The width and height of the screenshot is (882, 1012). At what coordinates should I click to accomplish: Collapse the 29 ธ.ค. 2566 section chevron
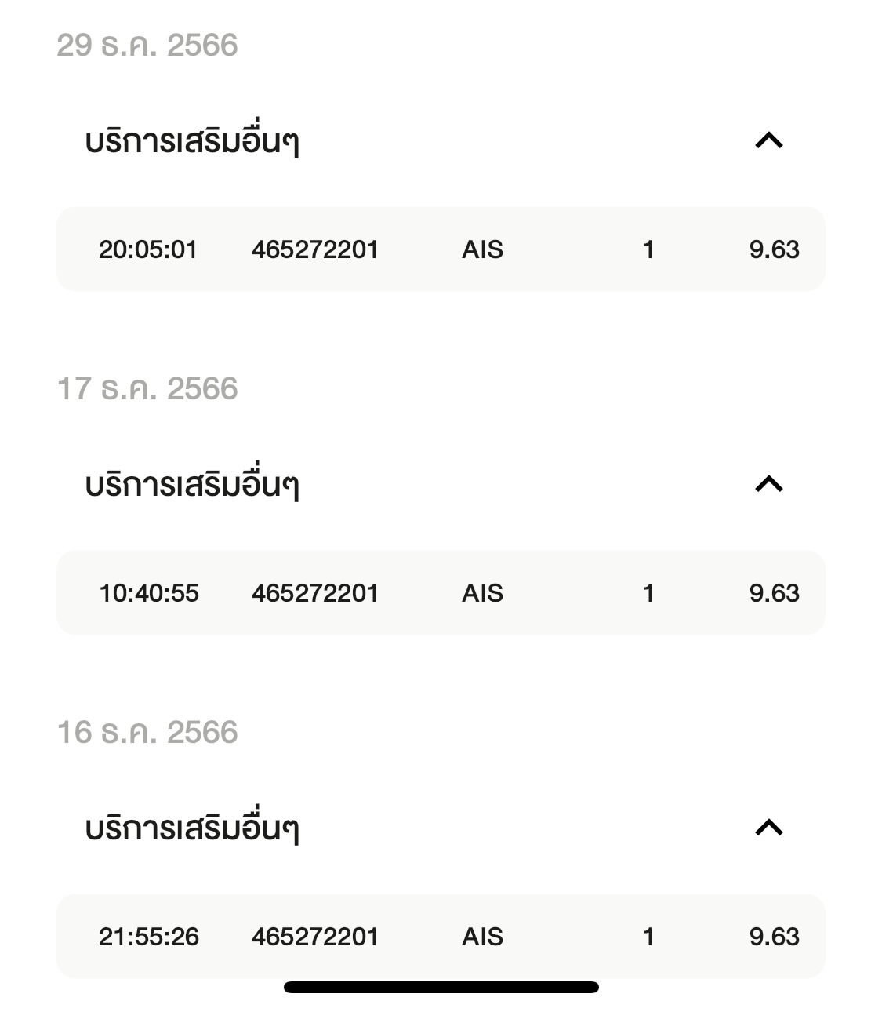coord(768,141)
